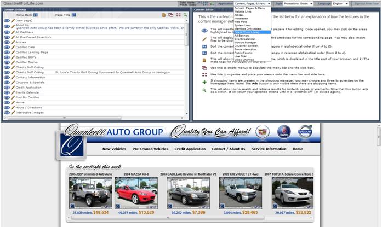Select File & Photo Library from Application list

coord(252,32)
